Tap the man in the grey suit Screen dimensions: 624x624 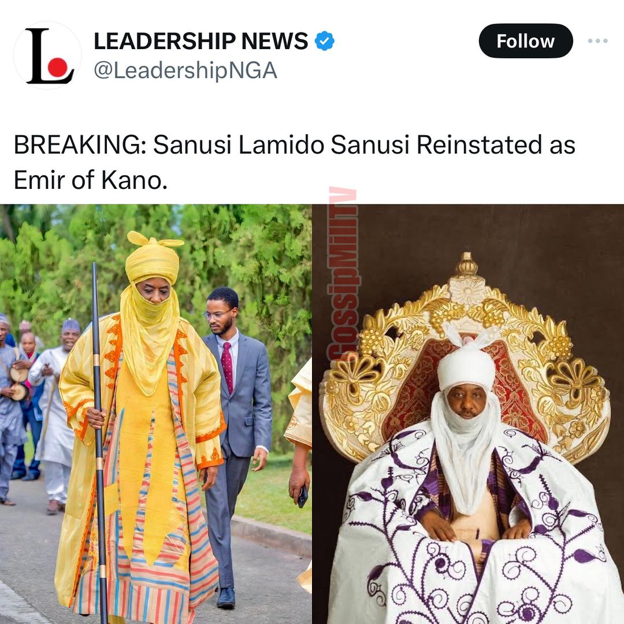[237, 447]
